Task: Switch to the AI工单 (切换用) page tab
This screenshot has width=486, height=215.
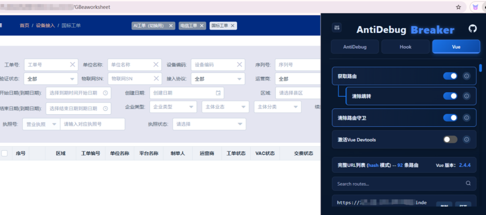Action: click(x=153, y=26)
